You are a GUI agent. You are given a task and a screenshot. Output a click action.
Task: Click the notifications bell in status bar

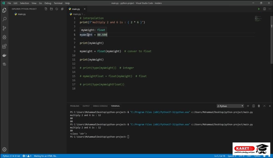point(269,156)
